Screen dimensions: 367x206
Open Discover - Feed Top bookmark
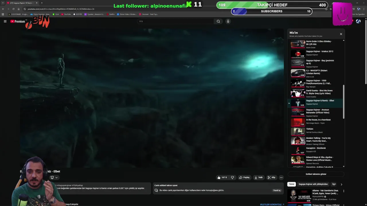(149, 14)
